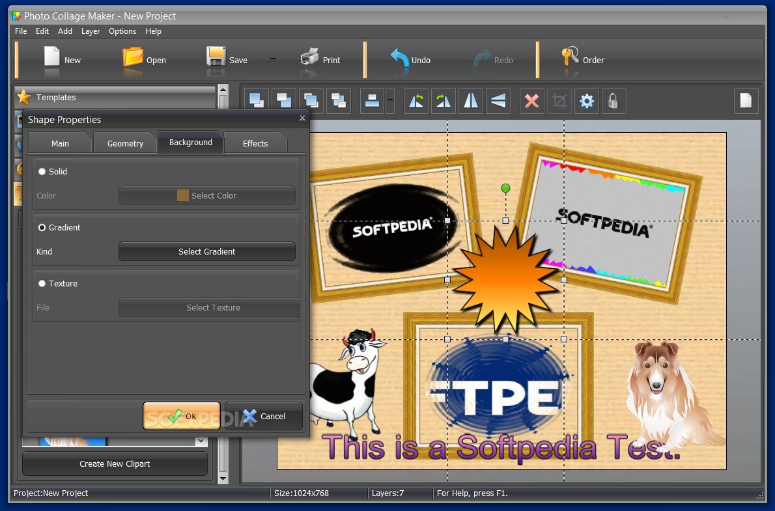The height and width of the screenshot is (511, 775).
Task: Click the Select Texture button
Action: coord(209,307)
